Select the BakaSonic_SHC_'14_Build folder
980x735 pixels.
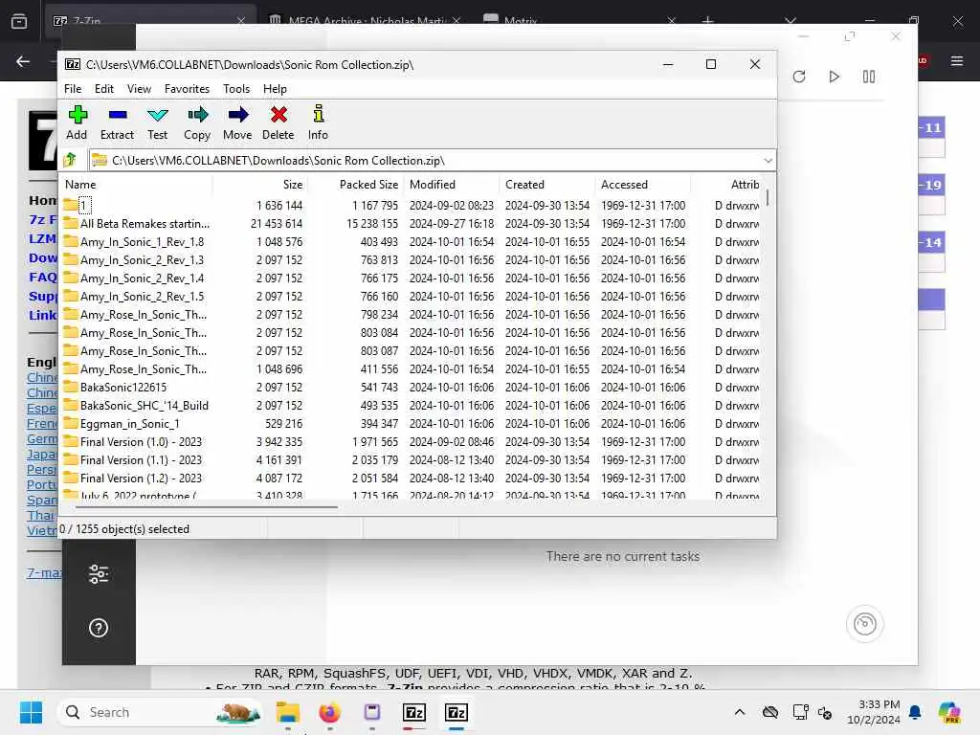coord(136,406)
